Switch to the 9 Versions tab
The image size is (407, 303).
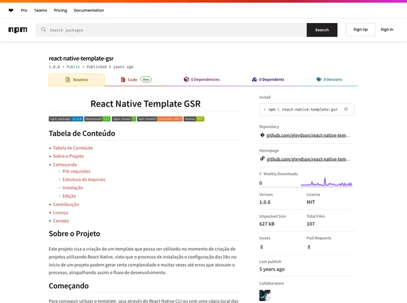(x=329, y=79)
